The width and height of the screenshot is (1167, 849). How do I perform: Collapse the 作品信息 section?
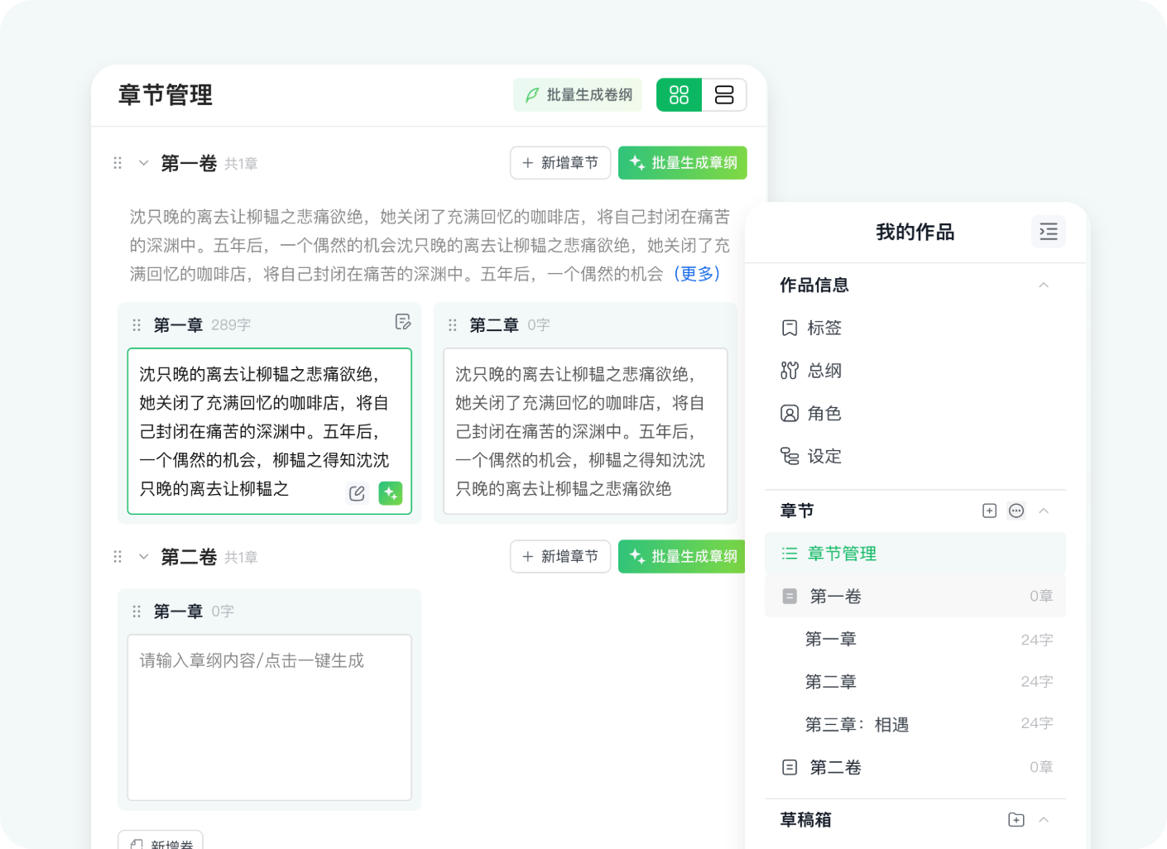[1043, 285]
